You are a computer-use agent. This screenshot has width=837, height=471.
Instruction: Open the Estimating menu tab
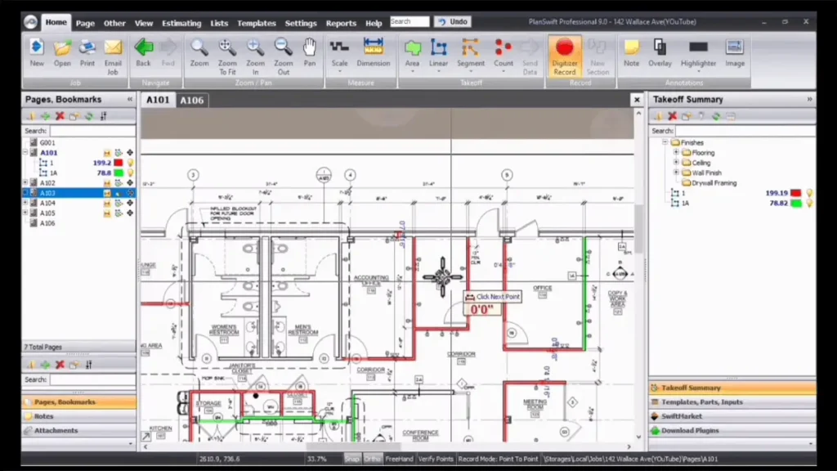181,23
